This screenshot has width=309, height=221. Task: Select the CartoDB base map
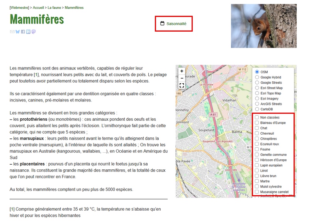click(257, 109)
